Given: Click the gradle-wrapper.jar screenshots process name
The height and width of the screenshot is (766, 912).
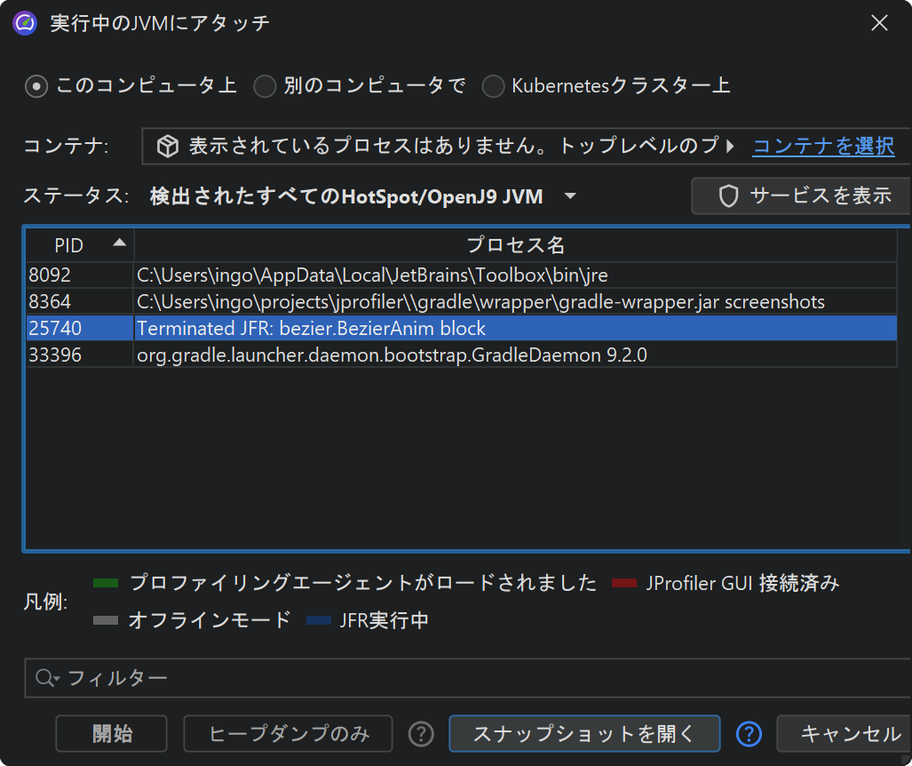Looking at the screenshot, I should 480,301.
